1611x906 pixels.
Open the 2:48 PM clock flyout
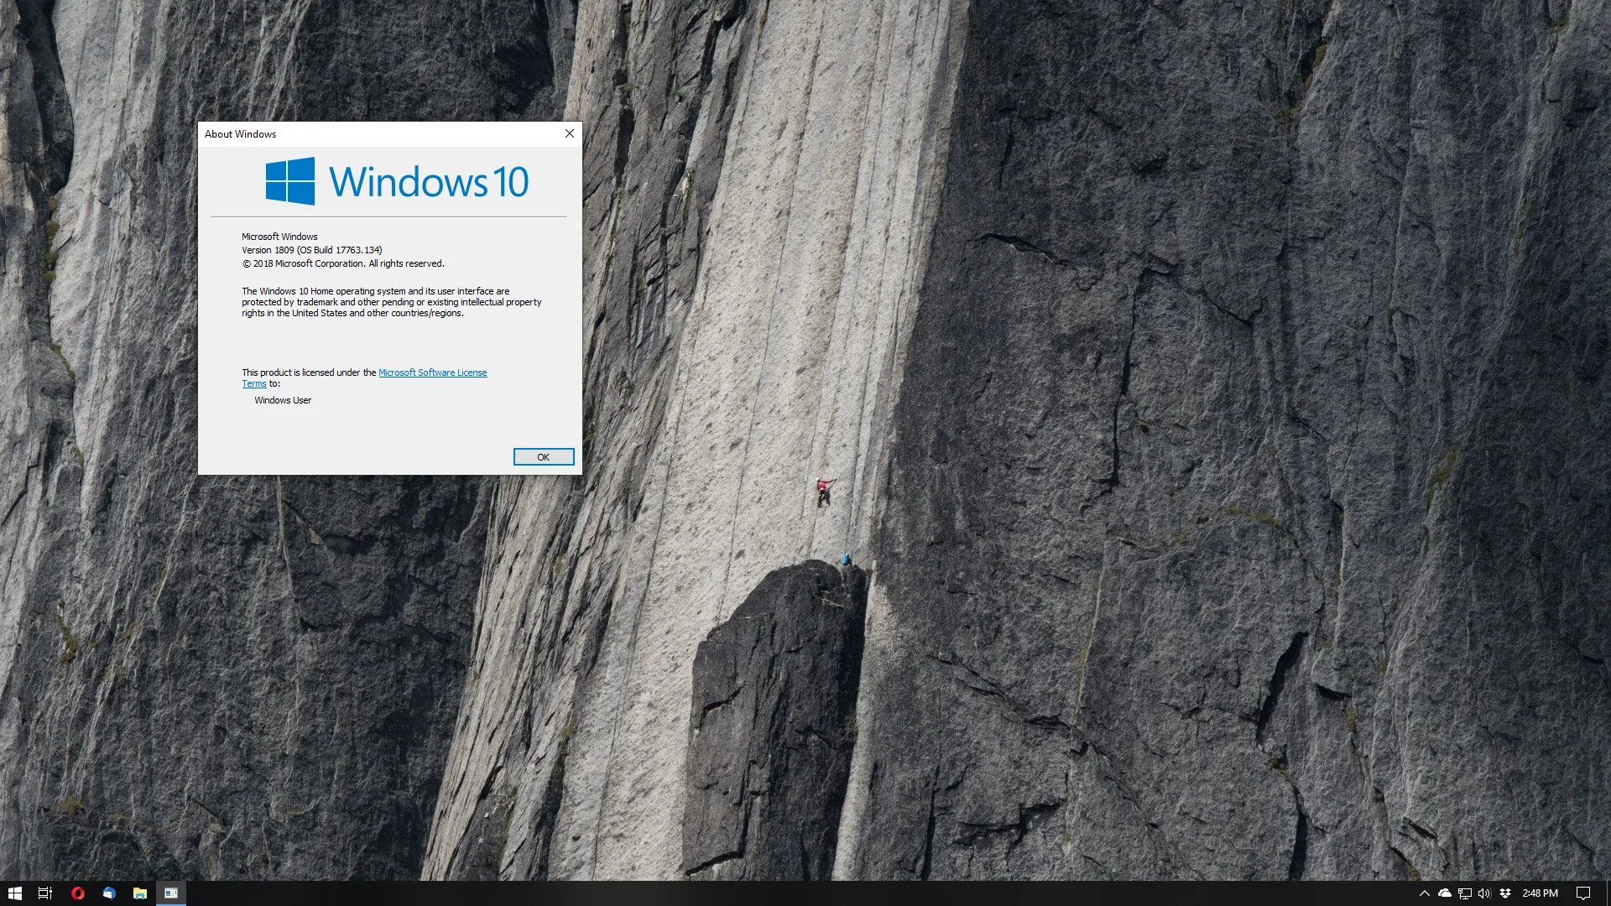coord(1540,893)
